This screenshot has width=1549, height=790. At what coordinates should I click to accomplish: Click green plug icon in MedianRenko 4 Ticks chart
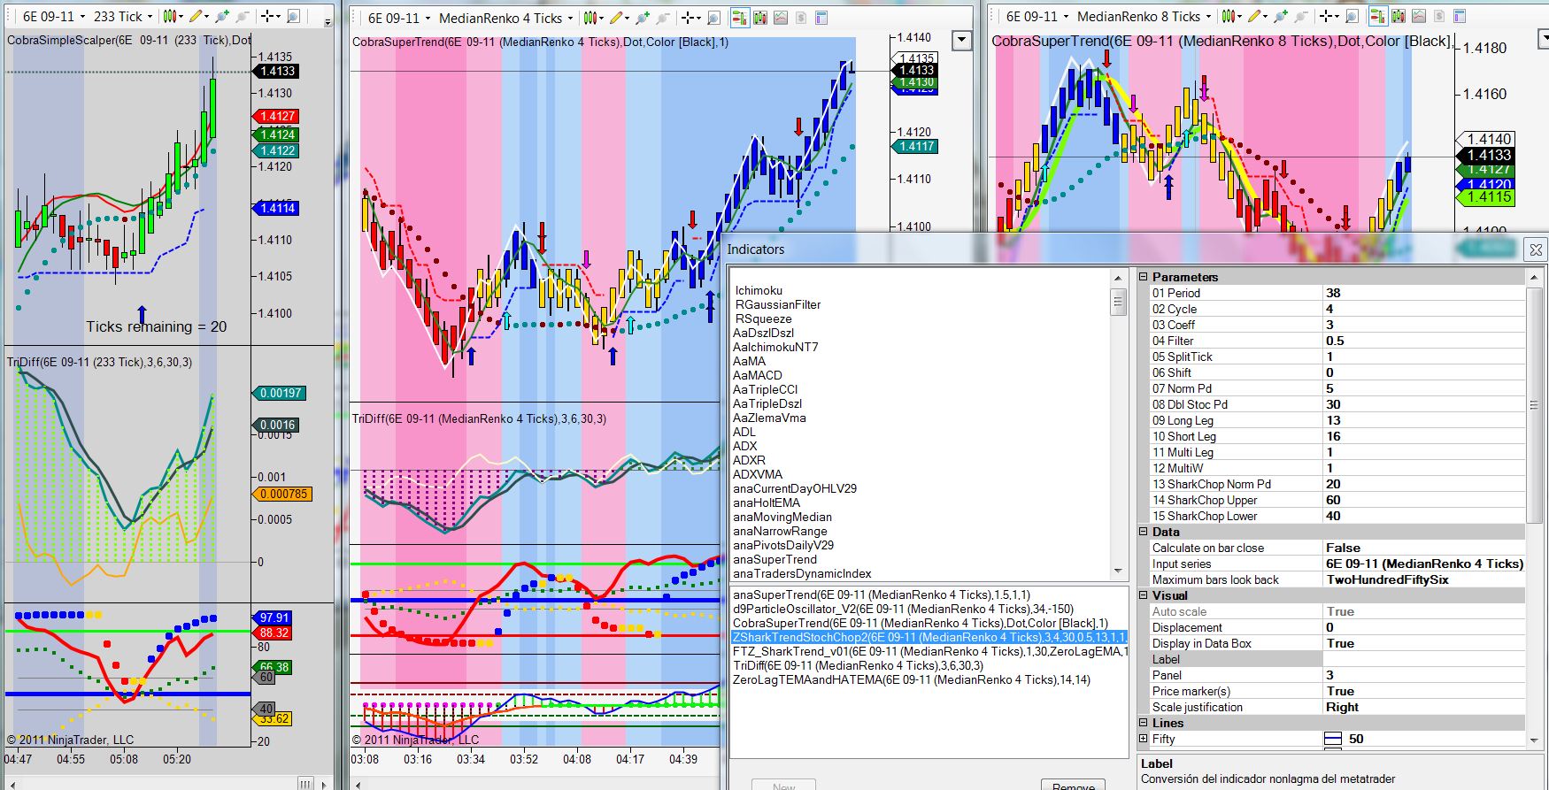(643, 18)
